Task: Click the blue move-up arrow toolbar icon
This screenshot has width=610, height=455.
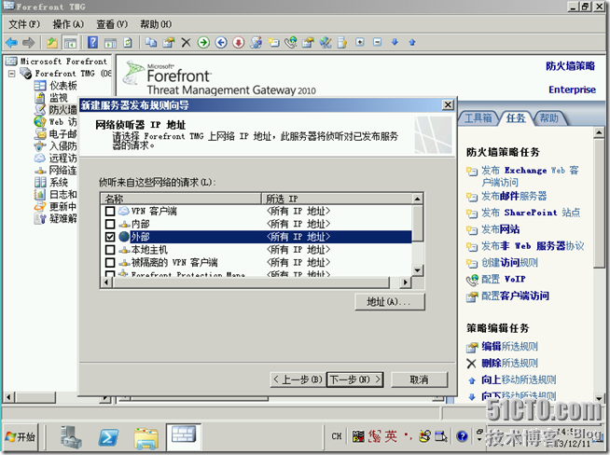Action: (x=412, y=42)
